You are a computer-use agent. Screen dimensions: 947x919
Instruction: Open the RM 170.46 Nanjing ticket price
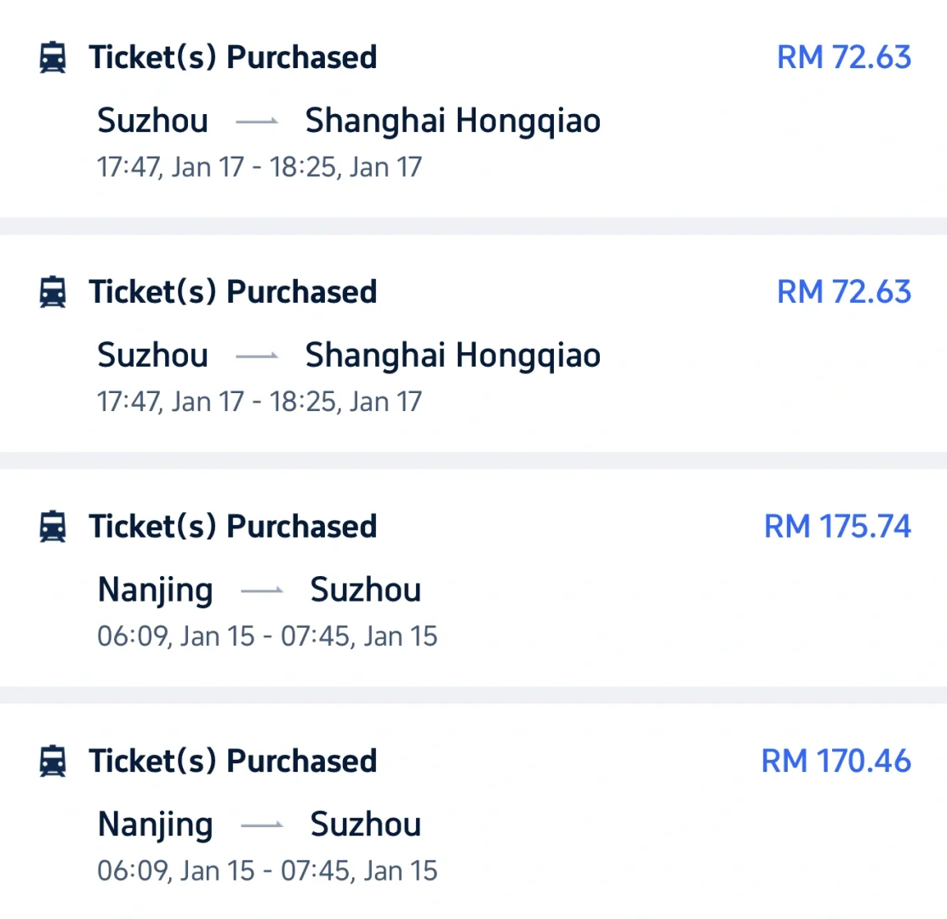(836, 761)
